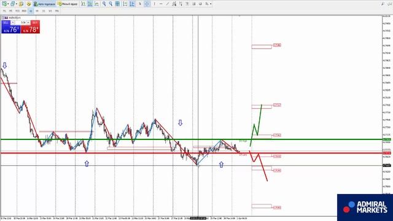Click the sell price 76 panel
Image resolution: width=393 pixels, height=221 pixels.
click(11, 29)
